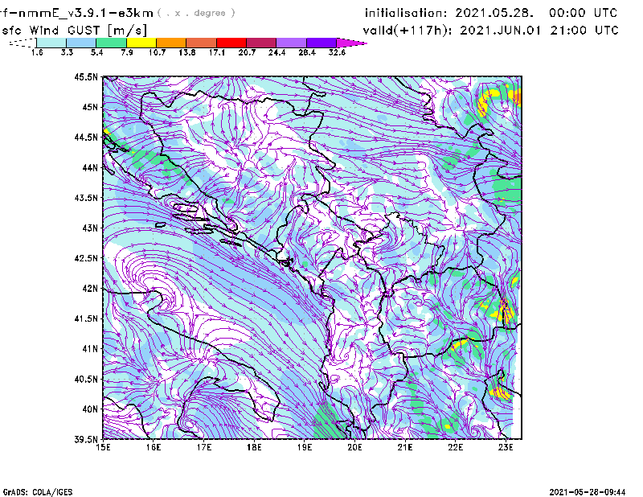Click the 16E longitude label

pos(154,447)
